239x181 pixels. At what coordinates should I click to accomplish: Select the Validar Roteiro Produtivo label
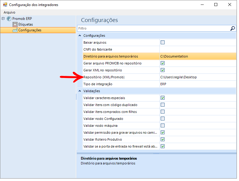(x=103, y=139)
